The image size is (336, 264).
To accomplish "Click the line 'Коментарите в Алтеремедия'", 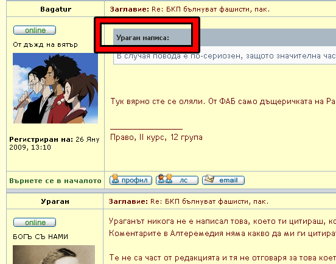I will pyautogui.click(x=222, y=233).
